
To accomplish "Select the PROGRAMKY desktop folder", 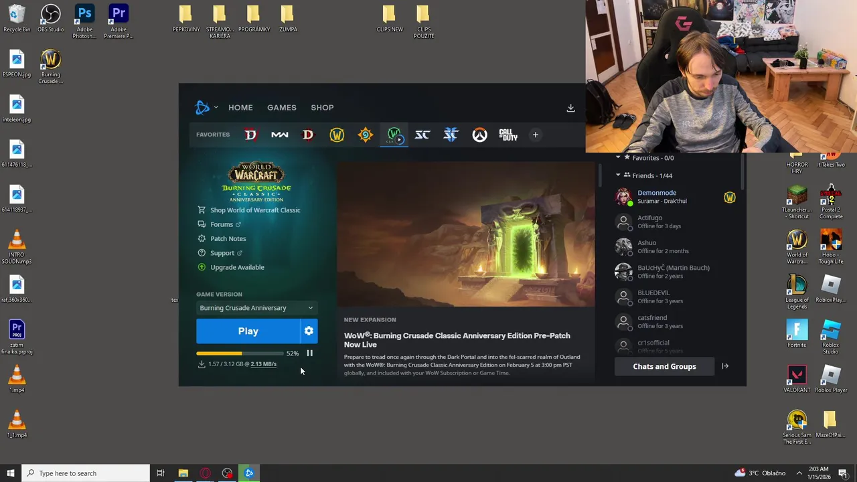I will pos(254,19).
